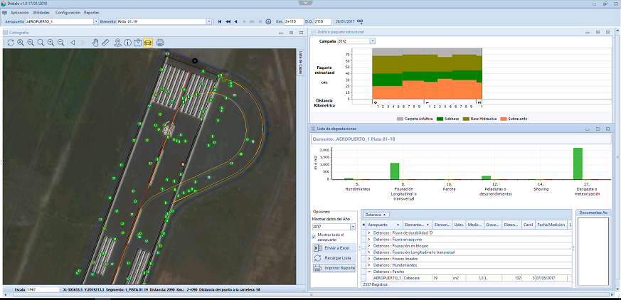
Task: Click the Km. input field
Action: point(294,22)
